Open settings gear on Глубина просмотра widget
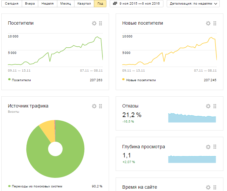Image resolution: width=227 pixels, height=191 pixels. tap(208, 147)
